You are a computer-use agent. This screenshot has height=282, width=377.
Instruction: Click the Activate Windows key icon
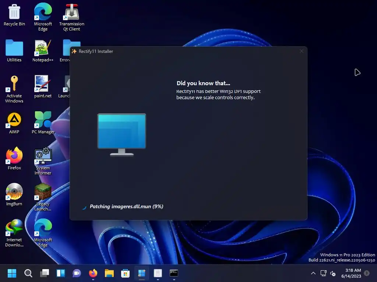(14, 83)
